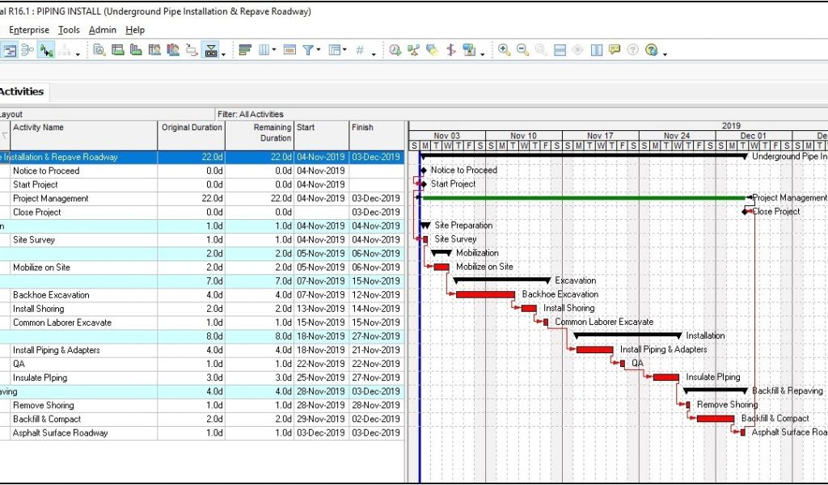This screenshot has height=485, width=828.
Task: Expand the dropdown arrow beside Filter icon
Action: [x=319, y=50]
